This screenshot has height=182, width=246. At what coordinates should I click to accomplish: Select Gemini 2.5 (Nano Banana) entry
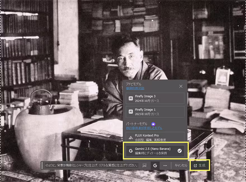(x=155, y=151)
